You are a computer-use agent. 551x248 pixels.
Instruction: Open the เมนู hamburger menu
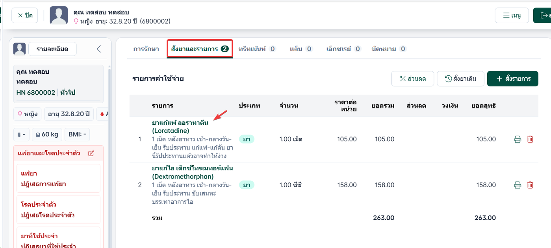coord(512,16)
